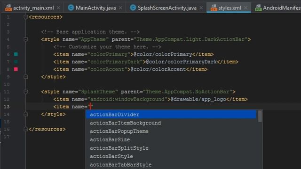Viewport: 301px width, 169px height.
Task: Click the MainActivity.java class icon
Action: (71, 8)
